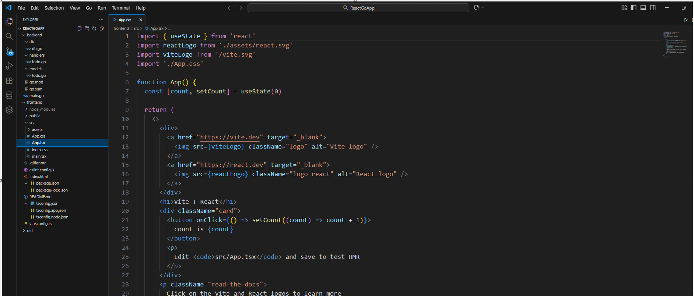The width and height of the screenshot is (694, 296).
Task: Open the Edit menu
Action: pos(35,8)
